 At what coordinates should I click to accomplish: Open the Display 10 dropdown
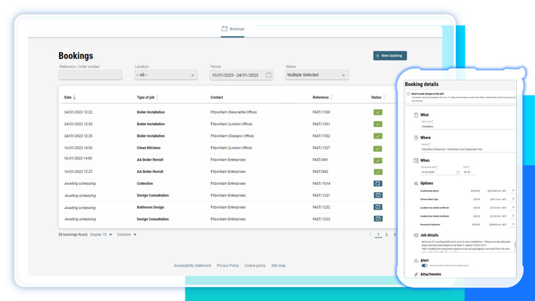(101, 235)
